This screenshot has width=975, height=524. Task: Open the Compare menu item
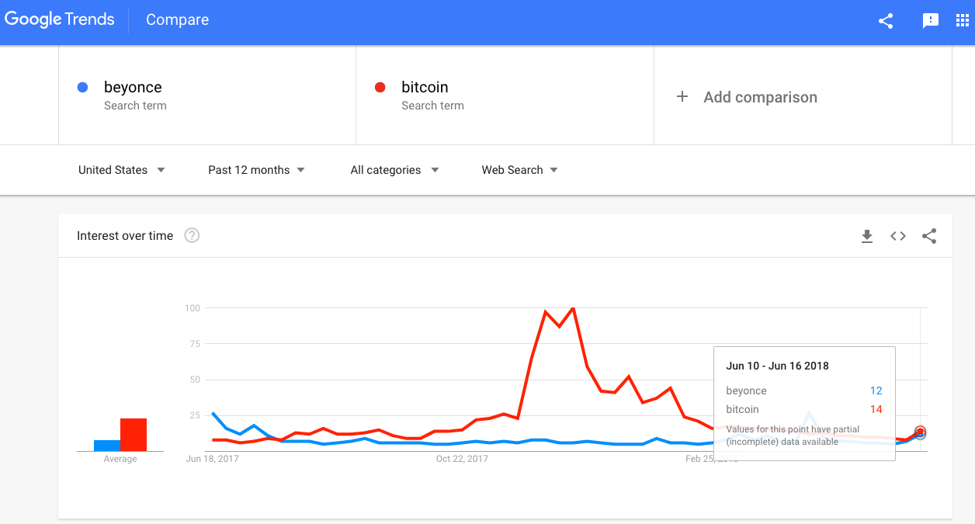pos(177,19)
